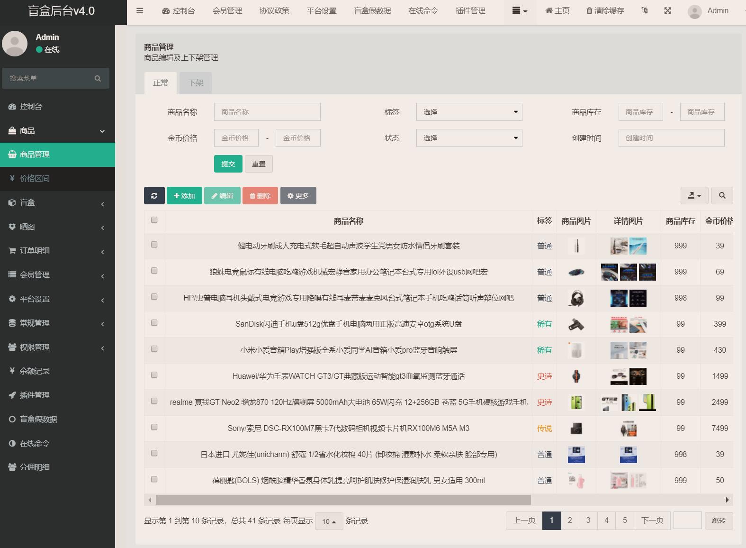The width and height of the screenshot is (746, 548).
Task: Open 控制台 in the sidebar
Action: 57,107
